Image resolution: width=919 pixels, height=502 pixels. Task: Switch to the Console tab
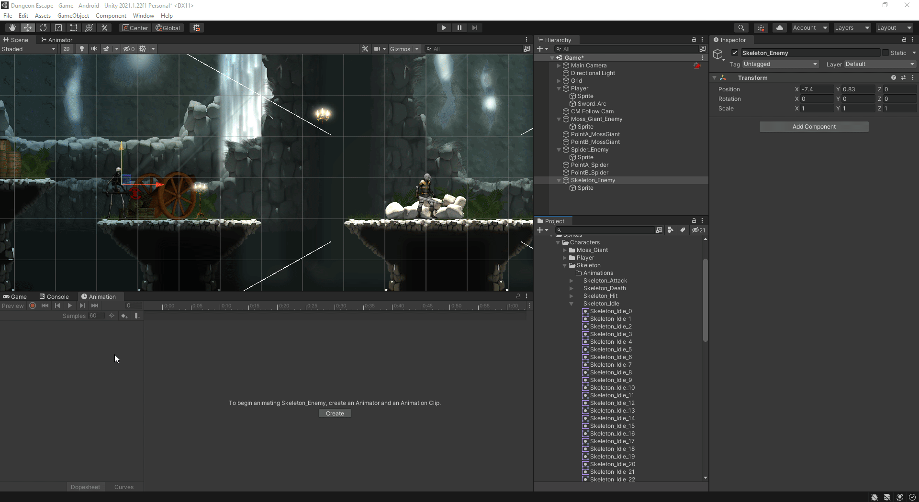point(54,296)
